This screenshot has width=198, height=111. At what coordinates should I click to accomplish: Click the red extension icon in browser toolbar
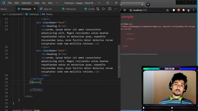click(179, 10)
